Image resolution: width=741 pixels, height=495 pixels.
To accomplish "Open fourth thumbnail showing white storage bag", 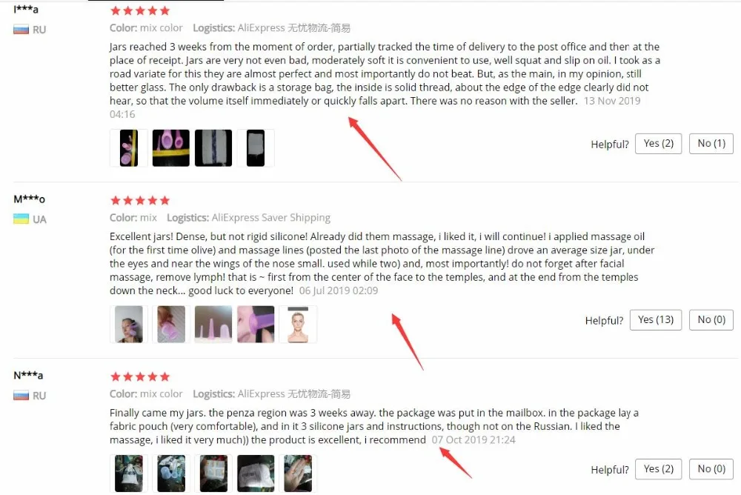I will (x=255, y=148).
